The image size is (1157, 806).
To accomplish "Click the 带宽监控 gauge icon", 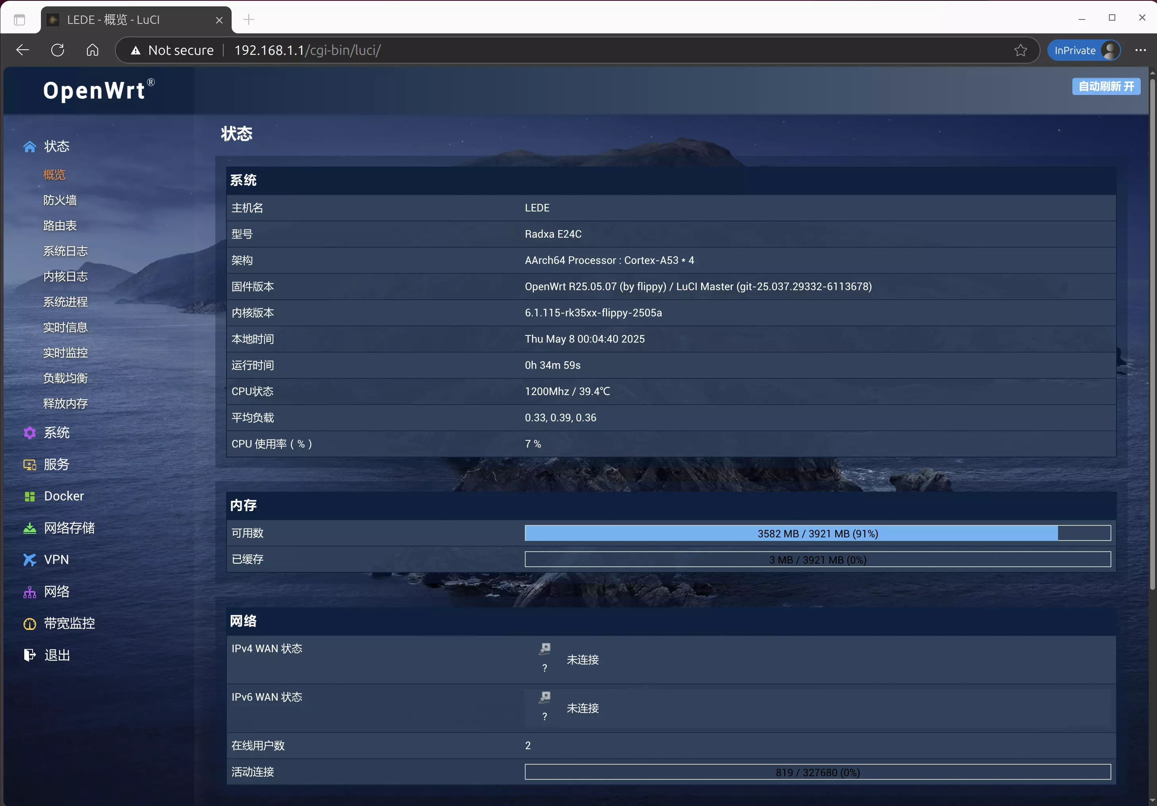I will 30,624.
